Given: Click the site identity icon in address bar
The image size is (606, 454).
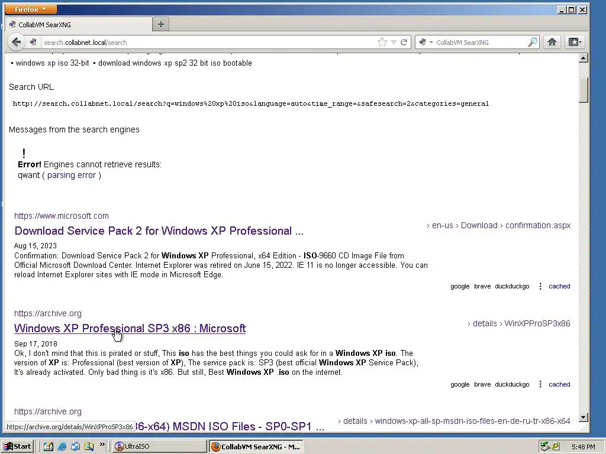Looking at the screenshot, I should pyautogui.click(x=33, y=42).
